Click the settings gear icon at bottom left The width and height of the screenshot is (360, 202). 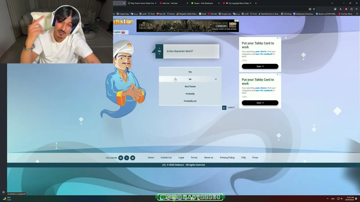(3, 192)
